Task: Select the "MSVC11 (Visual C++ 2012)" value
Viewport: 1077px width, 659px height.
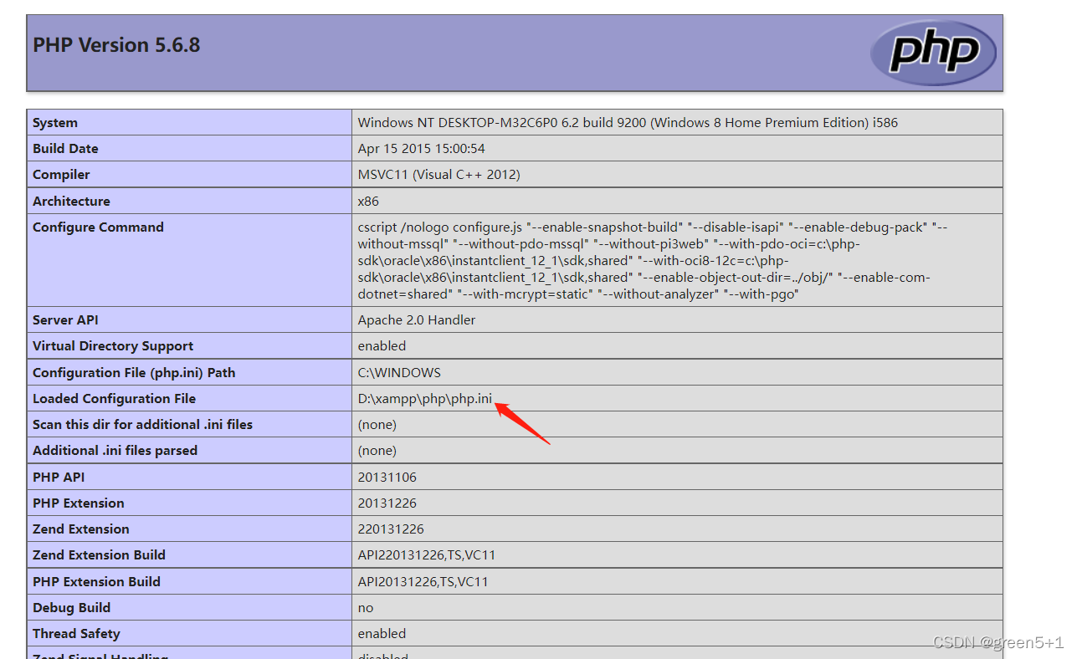Action: click(x=439, y=175)
